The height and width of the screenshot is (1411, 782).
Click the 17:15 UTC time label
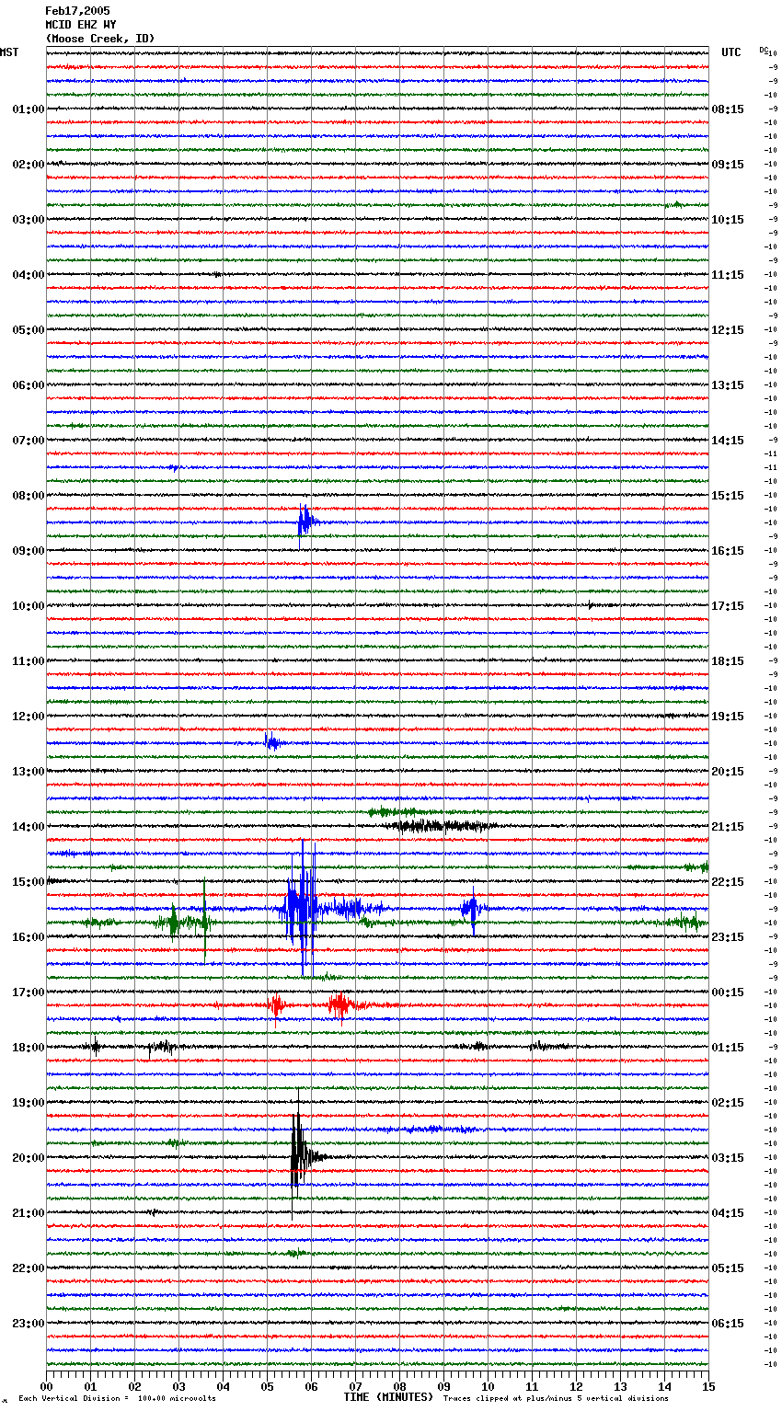(728, 606)
